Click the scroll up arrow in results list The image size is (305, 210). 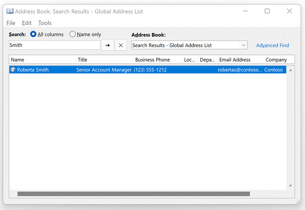tap(290, 70)
